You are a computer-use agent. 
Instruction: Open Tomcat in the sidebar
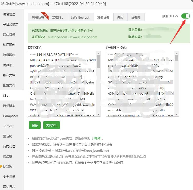pyautogui.click(x=8, y=126)
